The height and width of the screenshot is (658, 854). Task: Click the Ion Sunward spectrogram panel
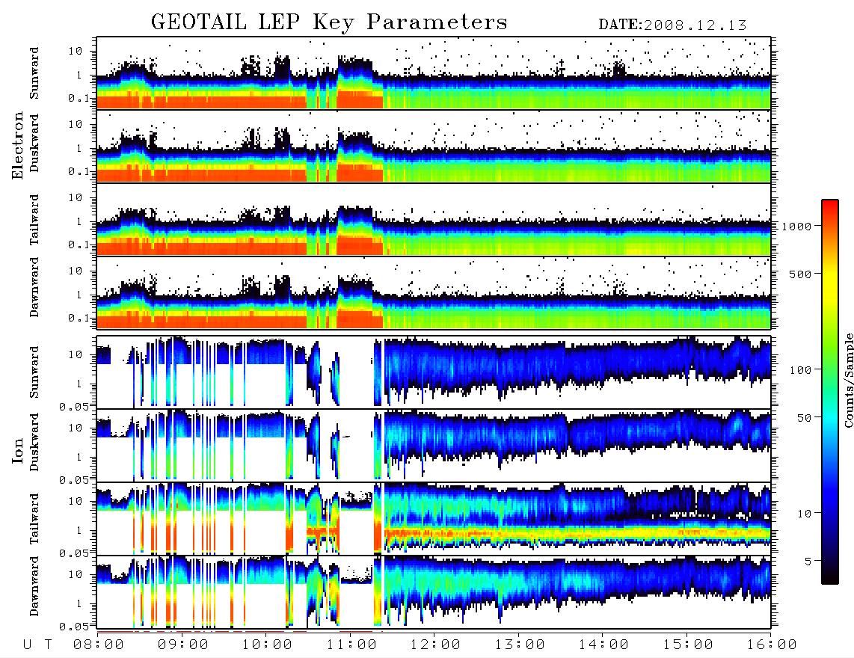pyautogui.click(x=434, y=372)
